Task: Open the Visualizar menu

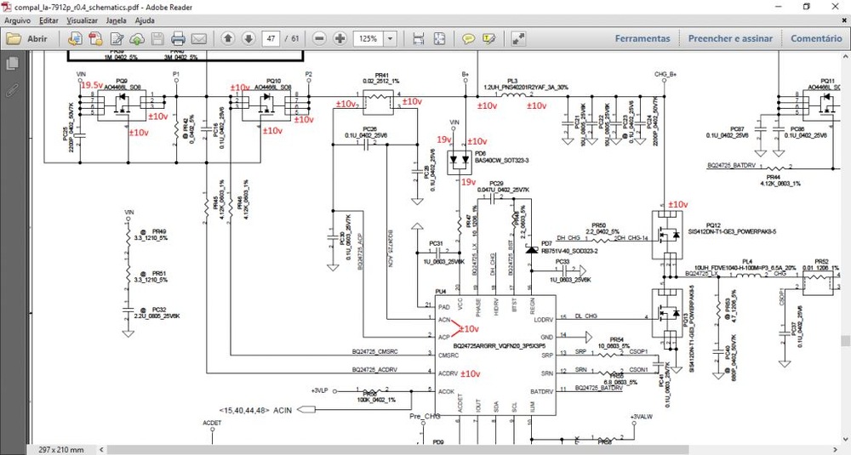Action: click(82, 20)
